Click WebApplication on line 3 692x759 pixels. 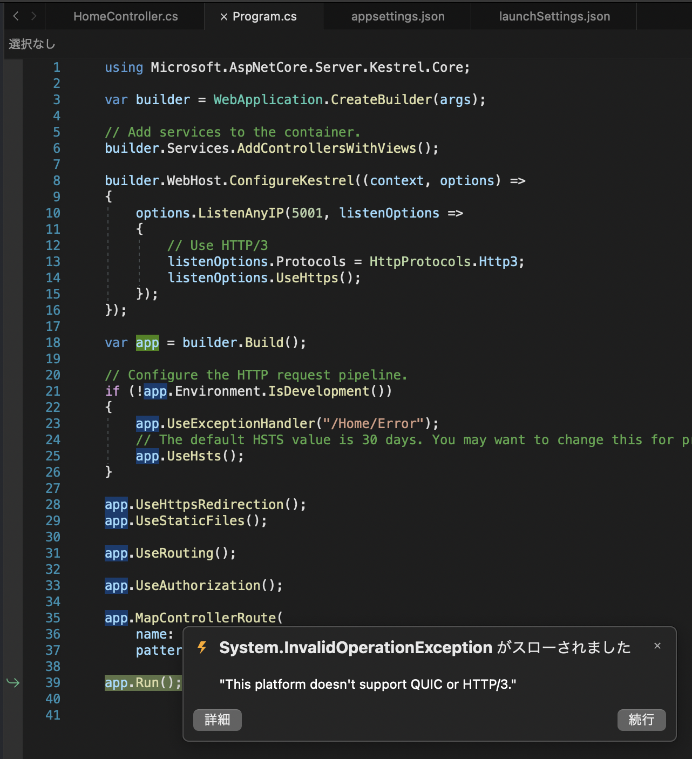[268, 100]
